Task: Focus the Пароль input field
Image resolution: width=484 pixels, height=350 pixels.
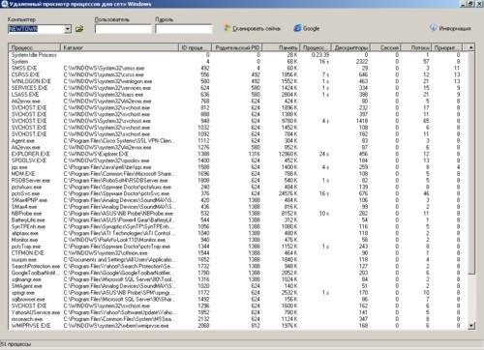Action: [x=184, y=29]
